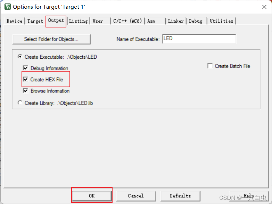Open the Debug tab
This screenshot has width=272, height=204.
point(196,21)
